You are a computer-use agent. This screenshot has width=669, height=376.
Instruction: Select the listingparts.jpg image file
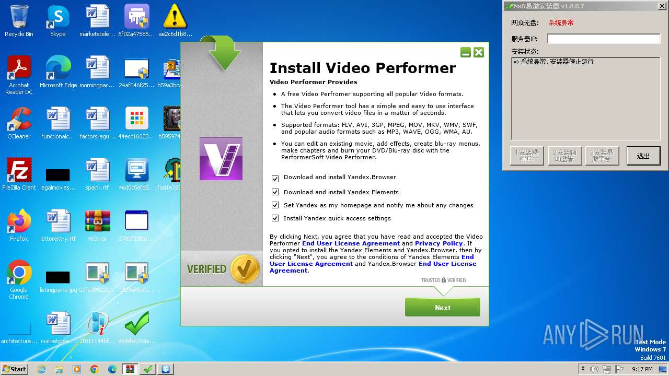[58, 280]
